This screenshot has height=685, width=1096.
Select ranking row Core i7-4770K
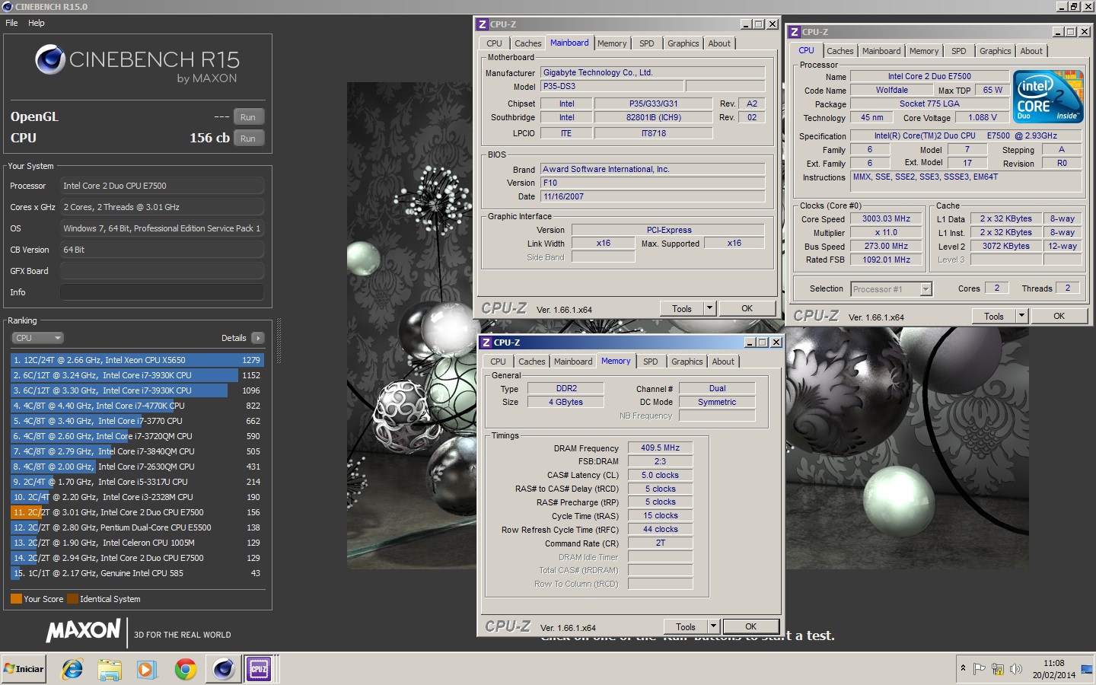coord(137,406)
